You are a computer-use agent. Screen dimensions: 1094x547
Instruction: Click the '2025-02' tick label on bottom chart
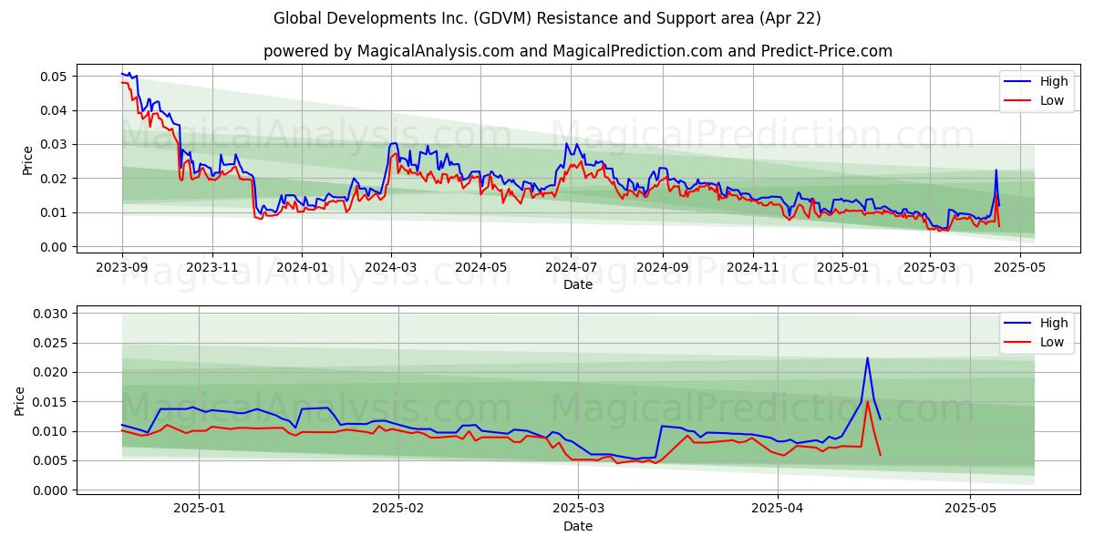coord(398,509)
